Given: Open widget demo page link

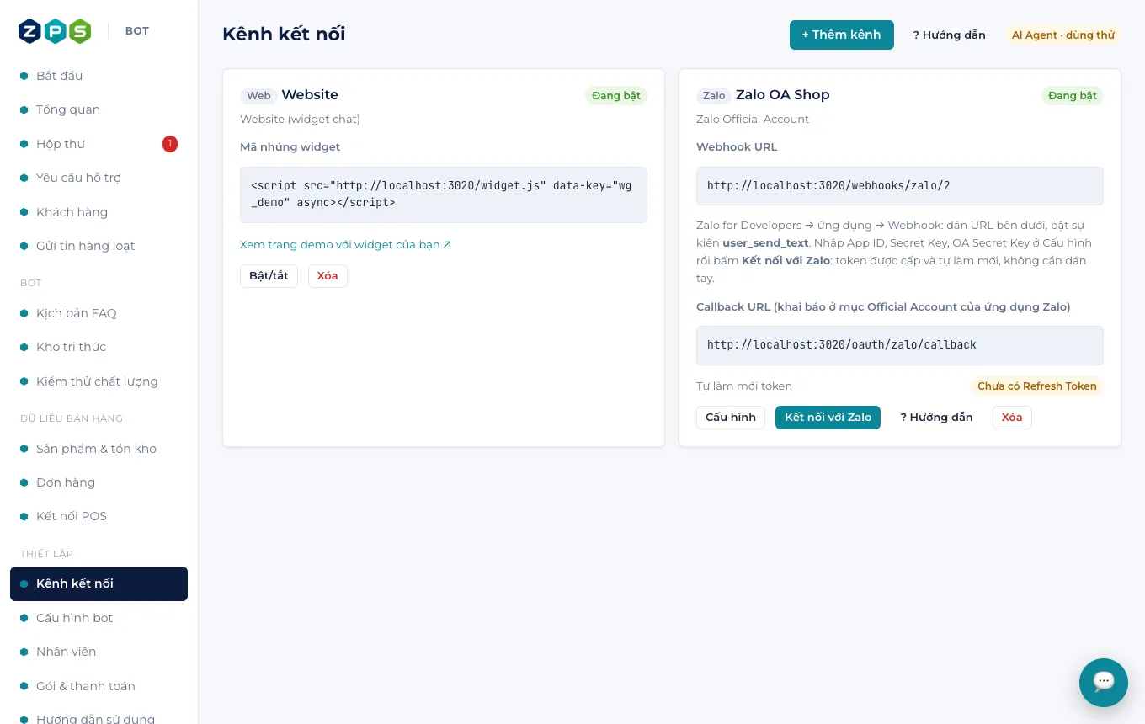Looking at the screenshot, I should tap(346, 245).
